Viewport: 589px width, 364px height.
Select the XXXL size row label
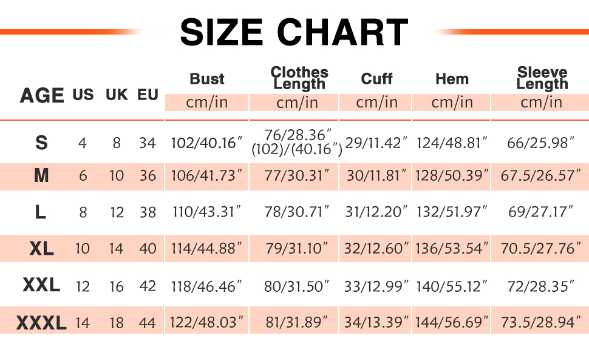coord(41,323)
